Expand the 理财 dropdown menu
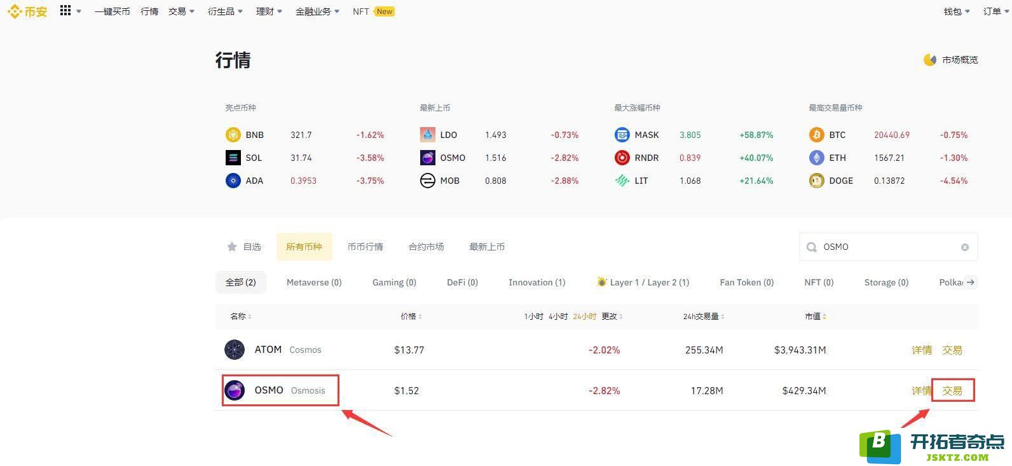This screenshot has height=466, width=1012. (270, 11)
